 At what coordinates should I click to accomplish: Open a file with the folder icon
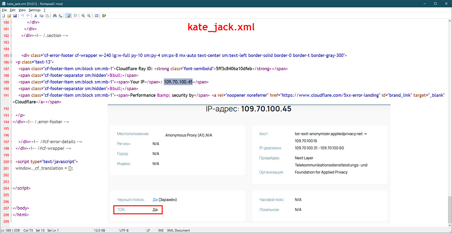(x=9, y=16)
